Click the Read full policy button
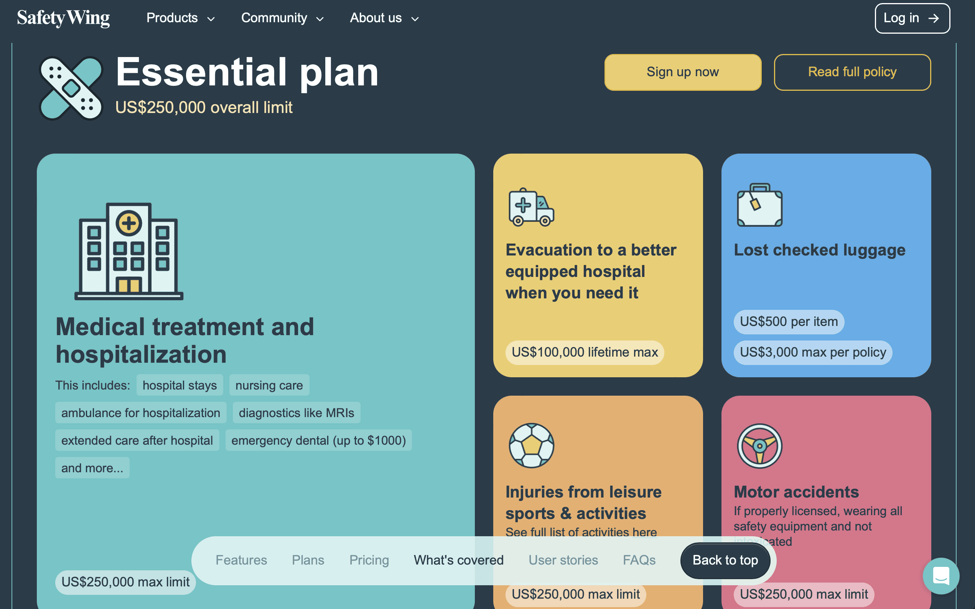 [852, 72]
